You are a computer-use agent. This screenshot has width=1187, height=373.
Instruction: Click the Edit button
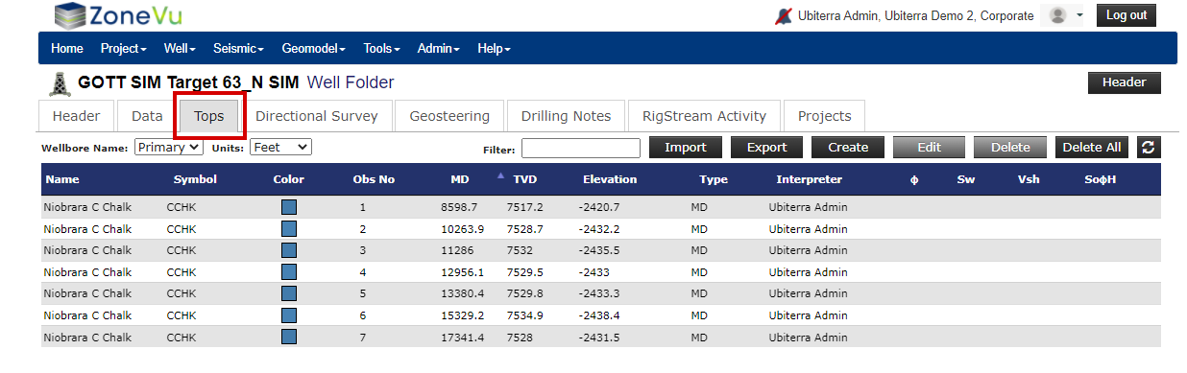click(929, 148)
